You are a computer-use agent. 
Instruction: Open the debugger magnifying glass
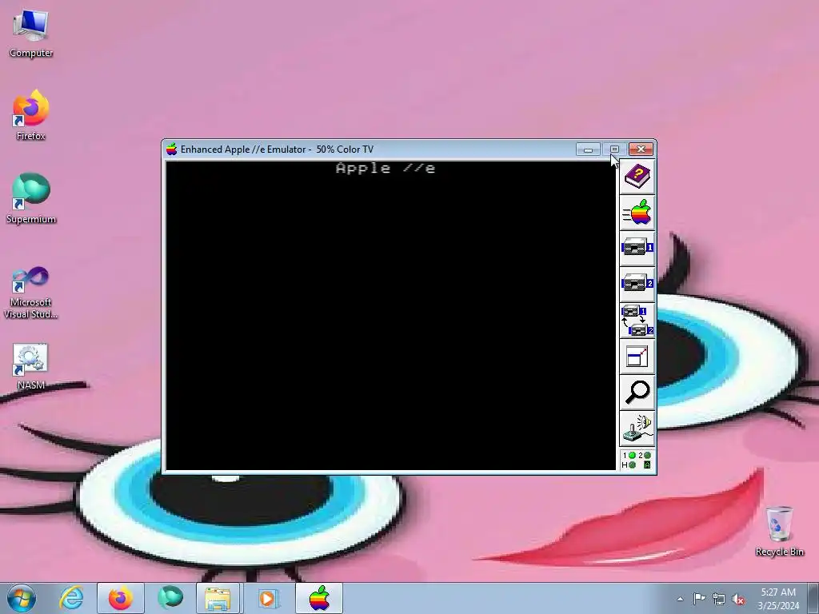click(x=637, y=393)
